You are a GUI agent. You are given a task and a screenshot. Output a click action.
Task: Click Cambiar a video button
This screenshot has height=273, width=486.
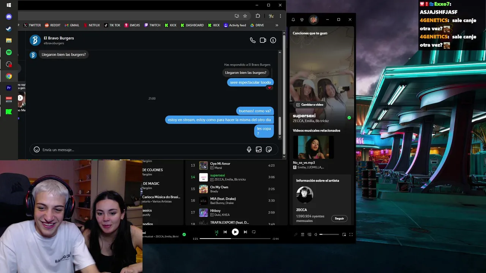(310, 105)
